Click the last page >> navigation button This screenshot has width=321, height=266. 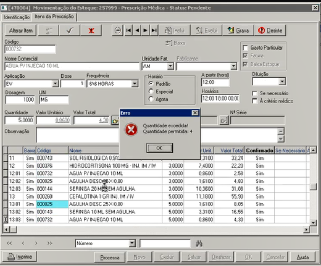pos(50,243)
